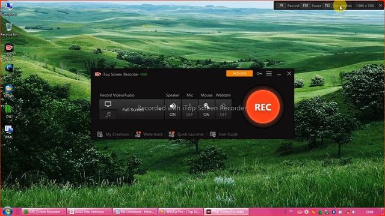Click the taskbar clock showing 23:04

click(x=369, y=212)
